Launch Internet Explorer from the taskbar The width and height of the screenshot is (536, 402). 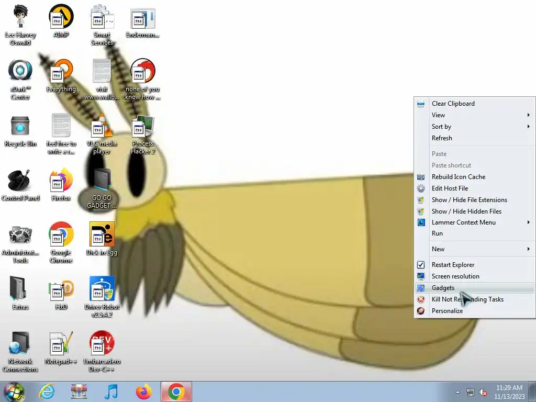point(47,392)
